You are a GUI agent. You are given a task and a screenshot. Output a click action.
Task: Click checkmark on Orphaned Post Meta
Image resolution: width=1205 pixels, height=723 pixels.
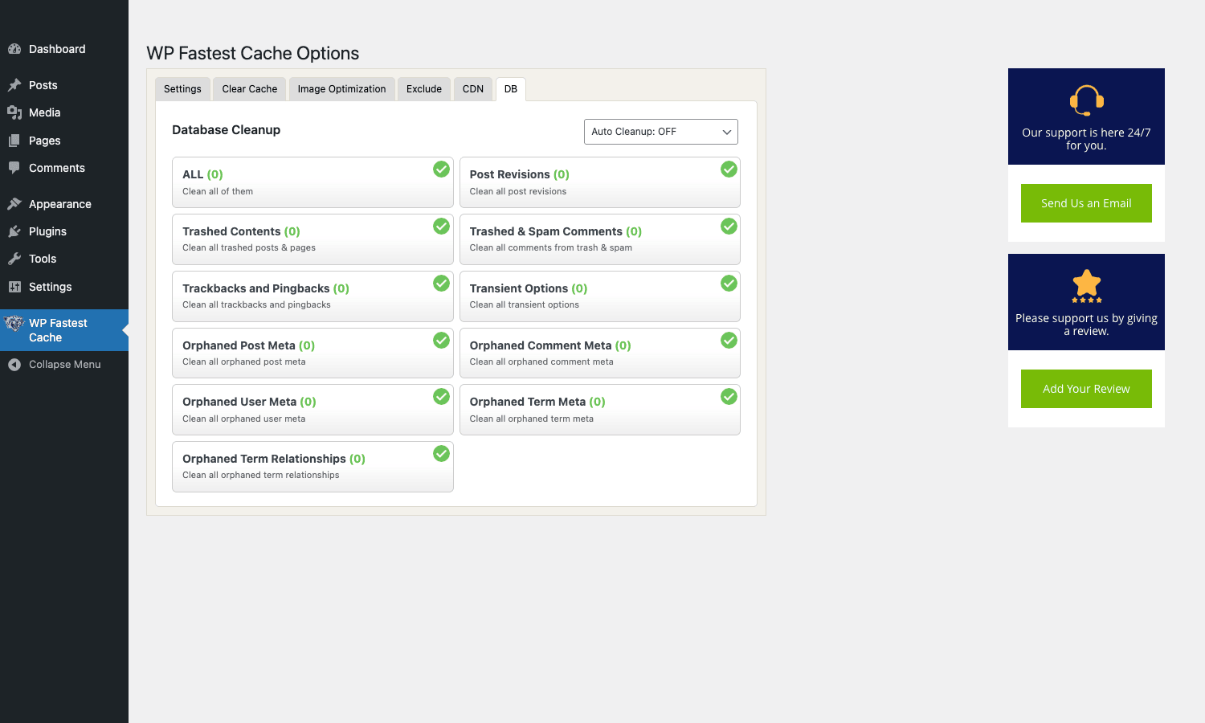[x=441, y=341]
